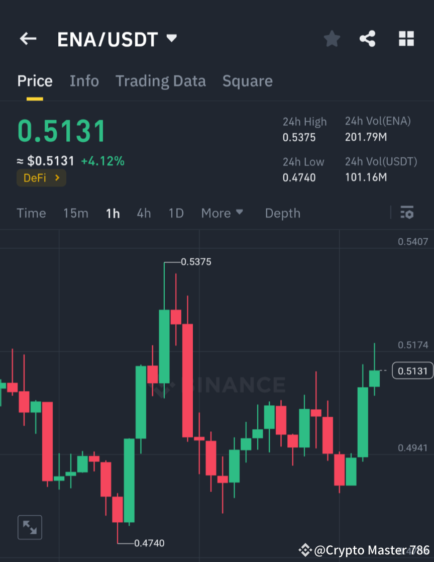Open the share options using the share icon
Viewport: 434px width, 562px height.
[367, 39]
